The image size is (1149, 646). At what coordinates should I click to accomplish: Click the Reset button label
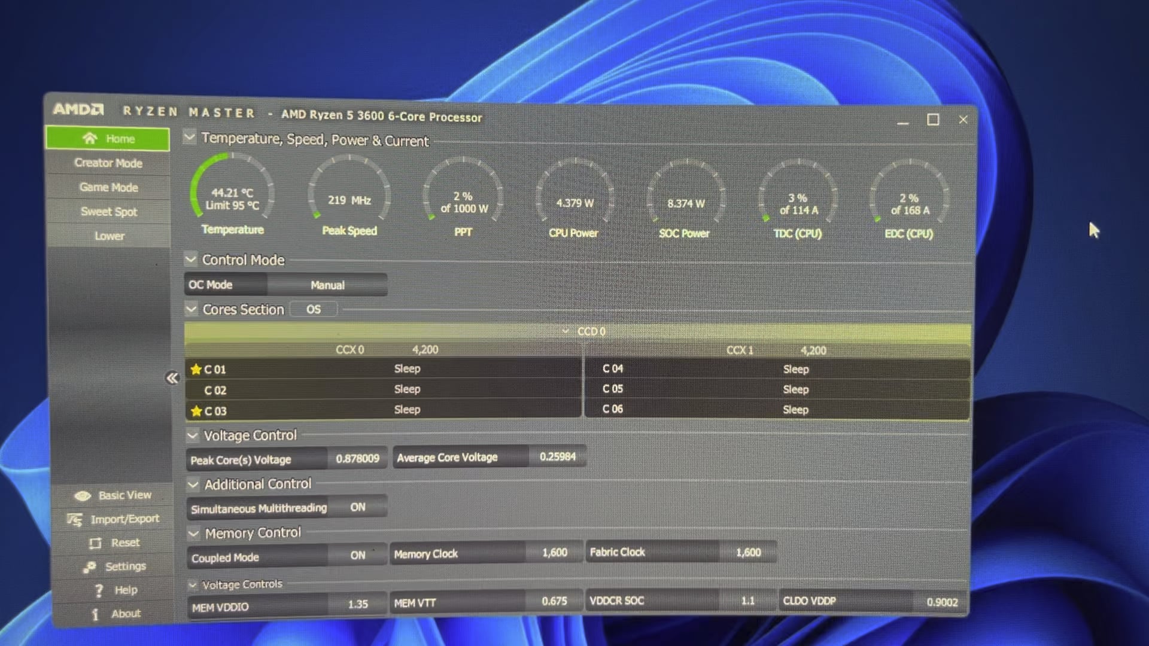125,543
